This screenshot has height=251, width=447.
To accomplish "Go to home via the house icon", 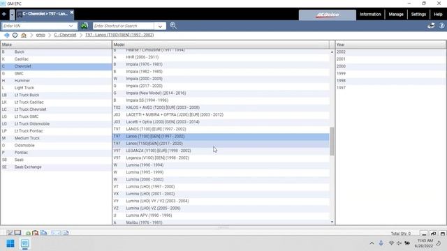I will pyautogui.click(x=24, y=35).
